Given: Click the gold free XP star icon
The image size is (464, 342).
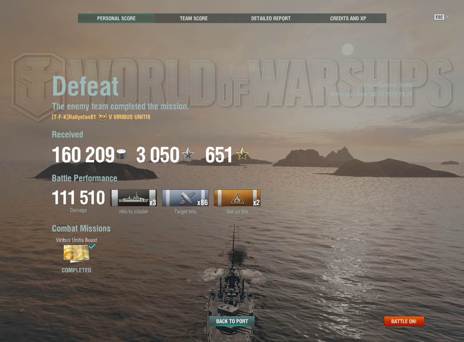Looking at the screenshot, I should [242, 154].
